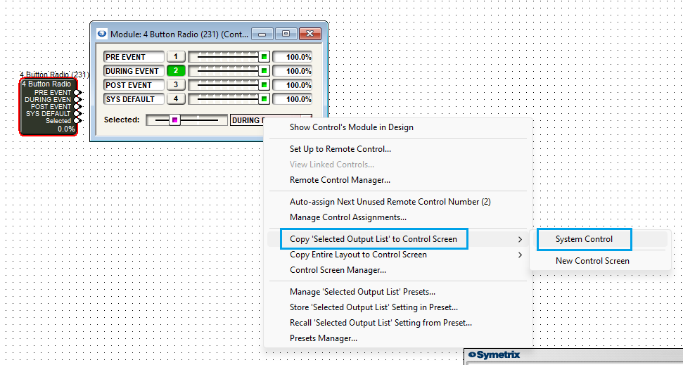Toggle radio button 2 for DURING EVENT

coord(175,71)
